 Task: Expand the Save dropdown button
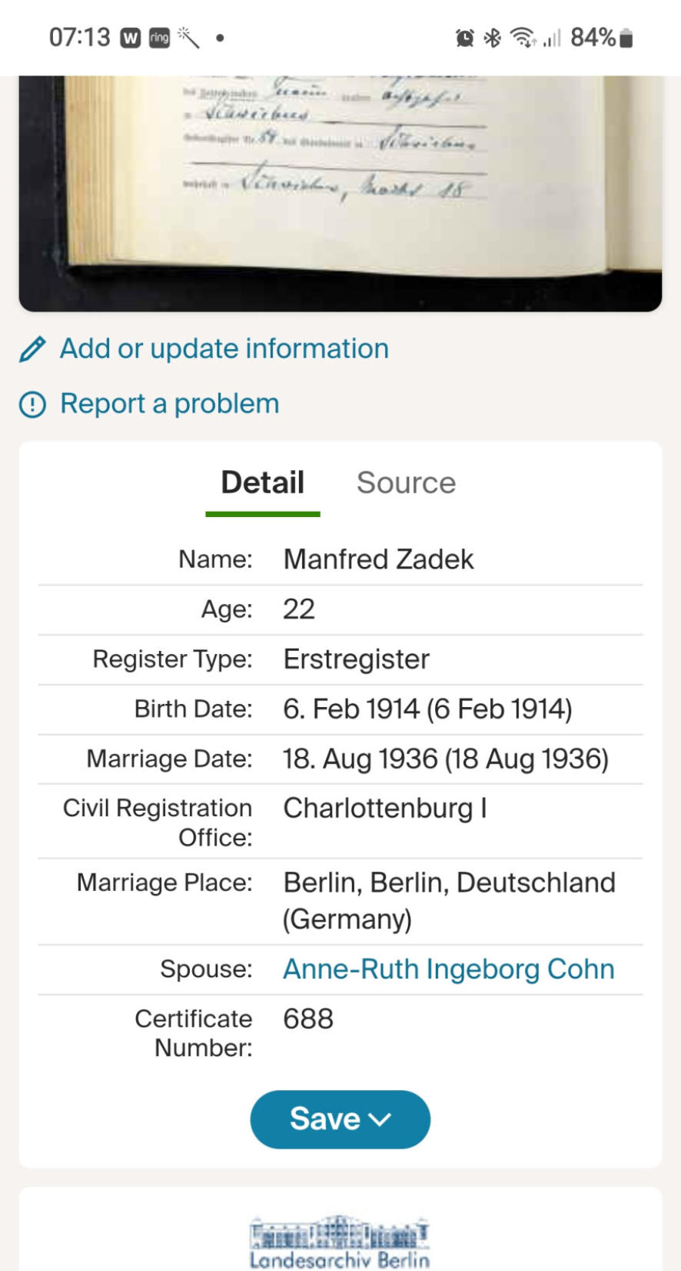click(x=340, y=1119)
